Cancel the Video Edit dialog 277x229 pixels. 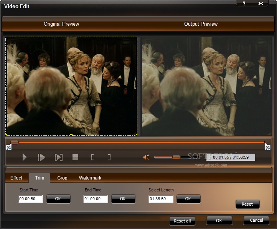click(x=256, y=220)
